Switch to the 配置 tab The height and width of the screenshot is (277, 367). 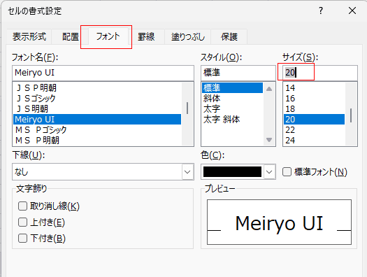pyautogui.click(x=70, y=36)
